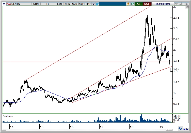Edit the GENTS symbol field
This screenshot has width=191, height=133.
coord(21,4)
